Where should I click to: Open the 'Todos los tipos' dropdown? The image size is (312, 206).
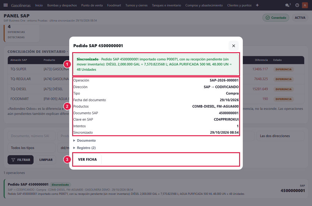point(31,148)
